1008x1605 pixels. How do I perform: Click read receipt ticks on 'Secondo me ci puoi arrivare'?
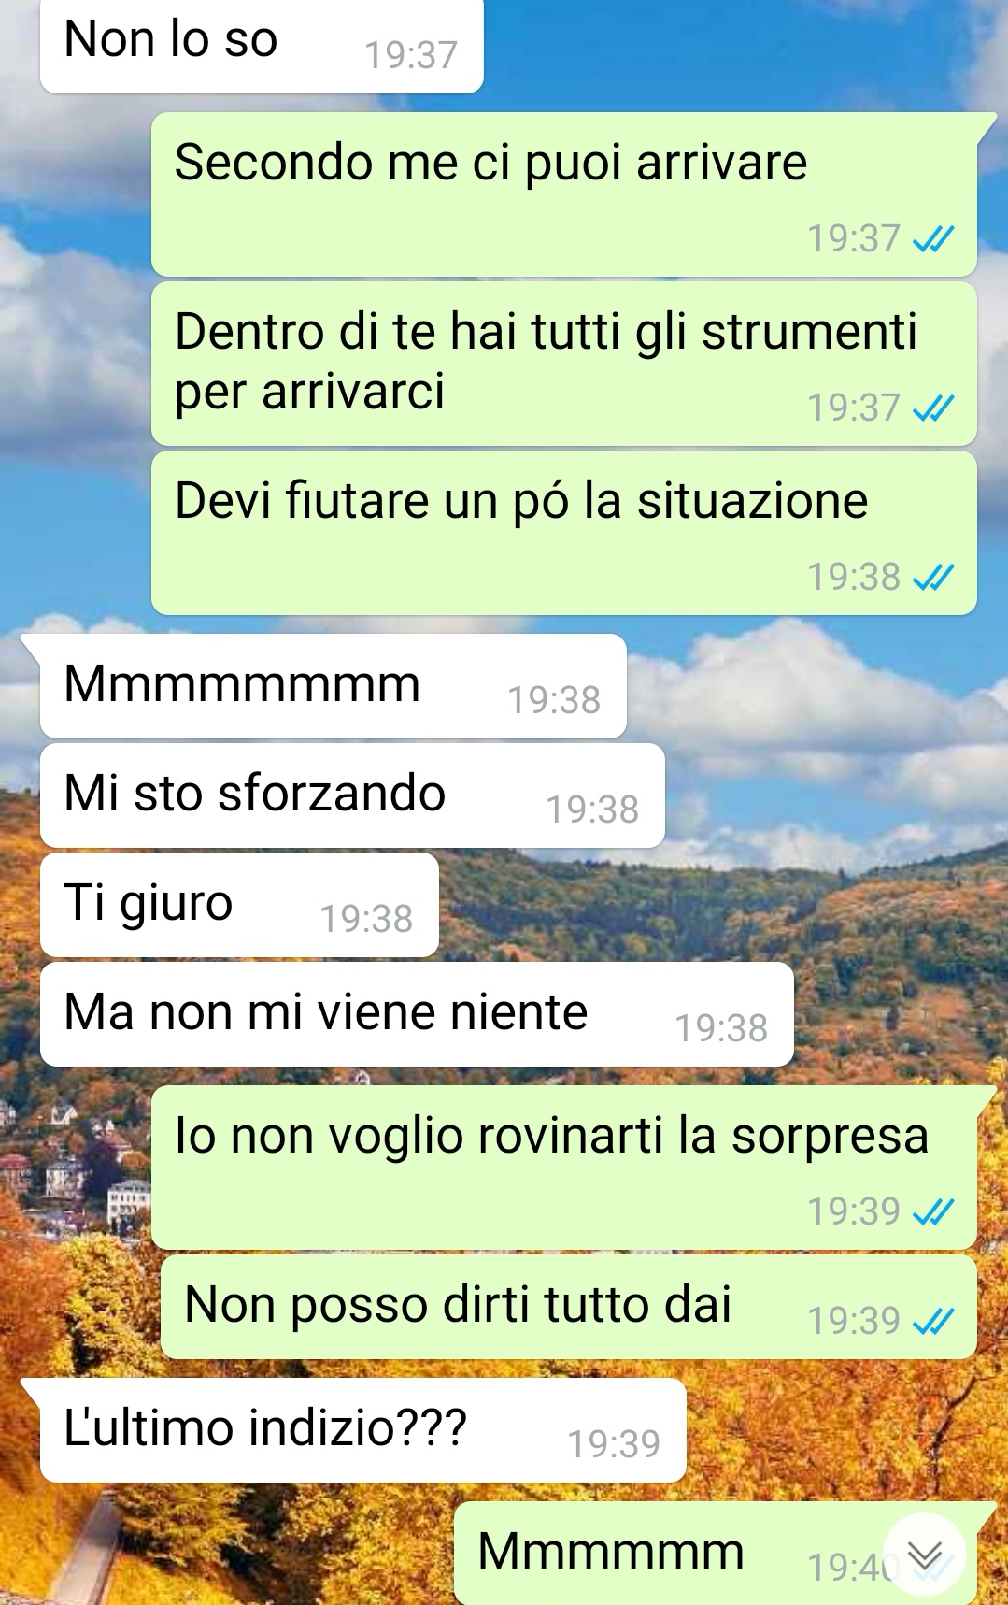click(932, 239)
